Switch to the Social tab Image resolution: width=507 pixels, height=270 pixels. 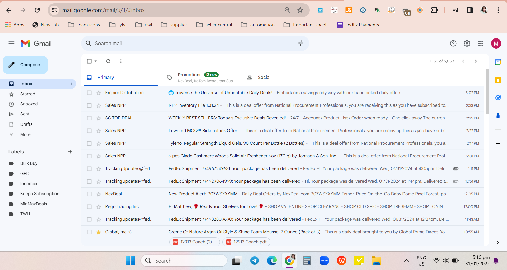coord(264,78)
